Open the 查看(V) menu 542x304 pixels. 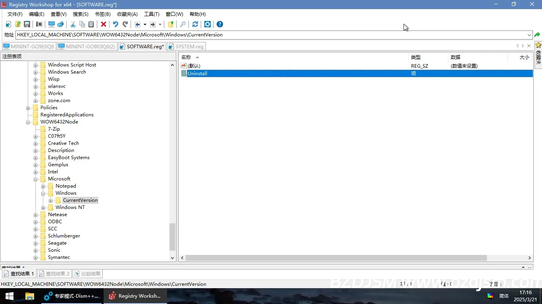(x=59, y=14)
